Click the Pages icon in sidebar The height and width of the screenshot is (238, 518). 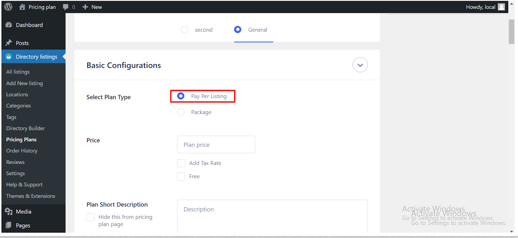pyautogui.click(x=9, y=225)
